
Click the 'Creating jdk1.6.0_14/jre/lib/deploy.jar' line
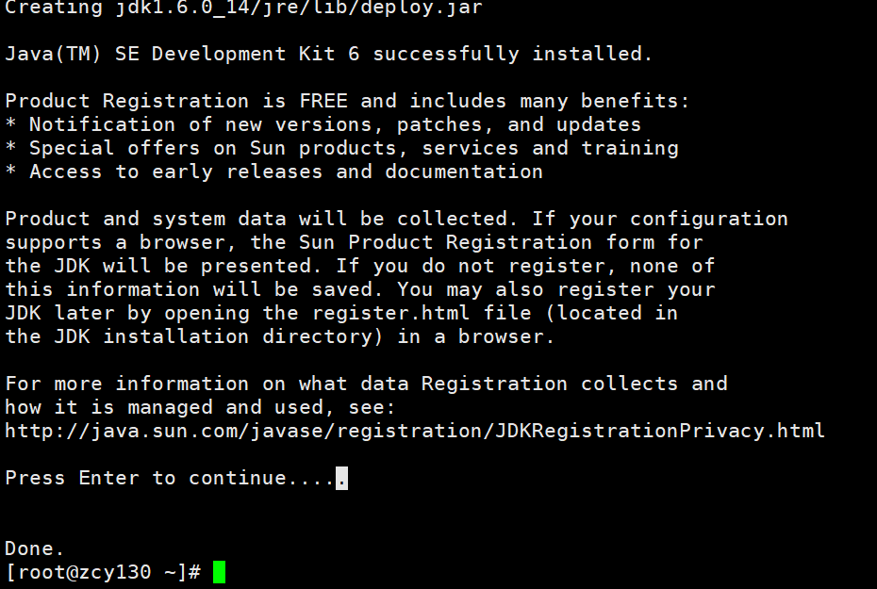click(x=243, y=8)
